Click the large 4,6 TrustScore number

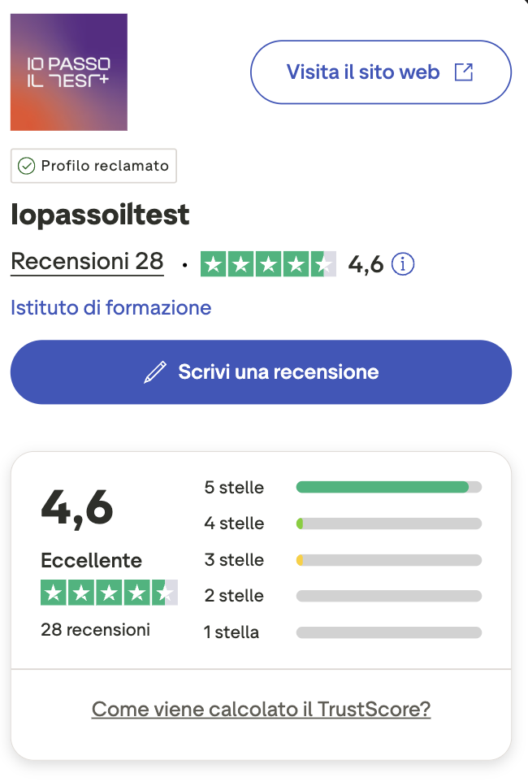tap(77, 508)
